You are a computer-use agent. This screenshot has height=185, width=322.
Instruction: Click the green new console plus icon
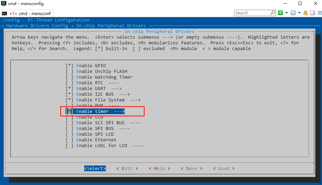pos(280,13)
